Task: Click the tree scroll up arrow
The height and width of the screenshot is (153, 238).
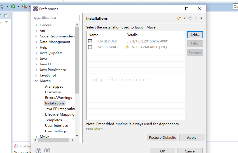Action: click(x=77, y=25)
